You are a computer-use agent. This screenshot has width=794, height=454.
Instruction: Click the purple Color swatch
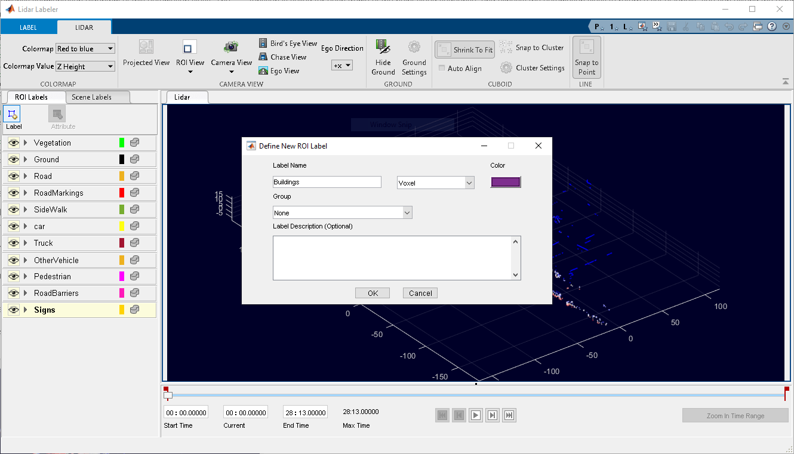coord(506,183)
